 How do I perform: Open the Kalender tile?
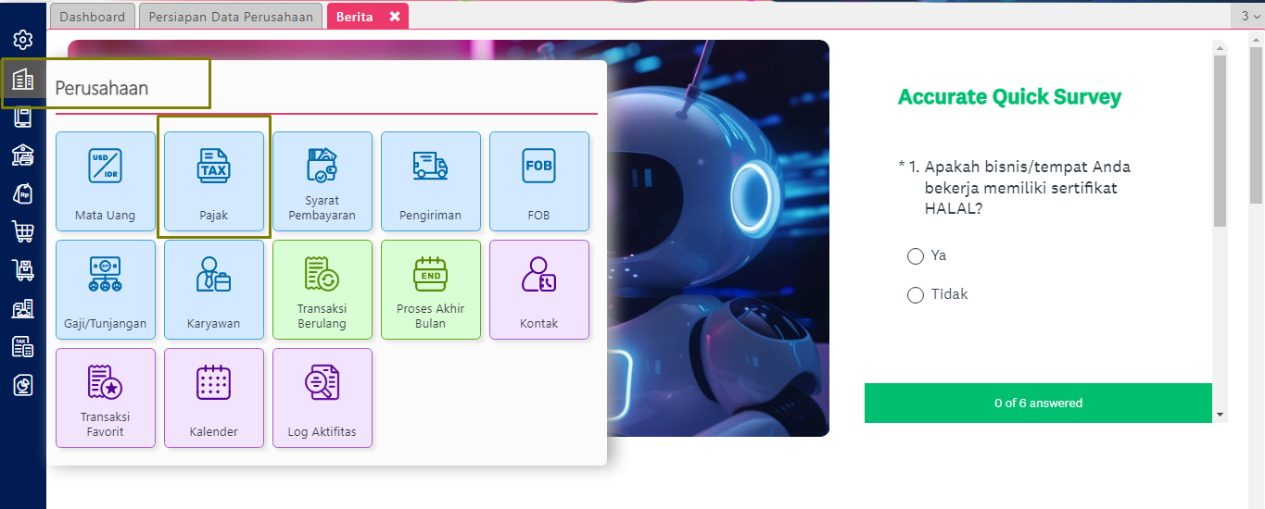point(214,398)
